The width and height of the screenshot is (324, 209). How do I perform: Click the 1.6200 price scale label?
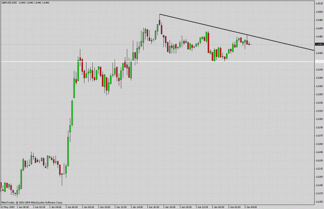[x=319, y=177]
